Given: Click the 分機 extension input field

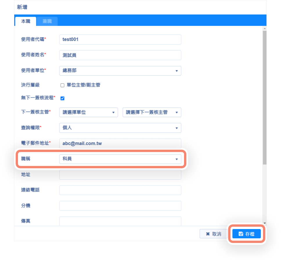Looking at the screenshot, I should 120,206.
